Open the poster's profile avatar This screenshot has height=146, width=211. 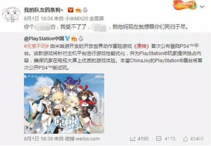point(12,15)
